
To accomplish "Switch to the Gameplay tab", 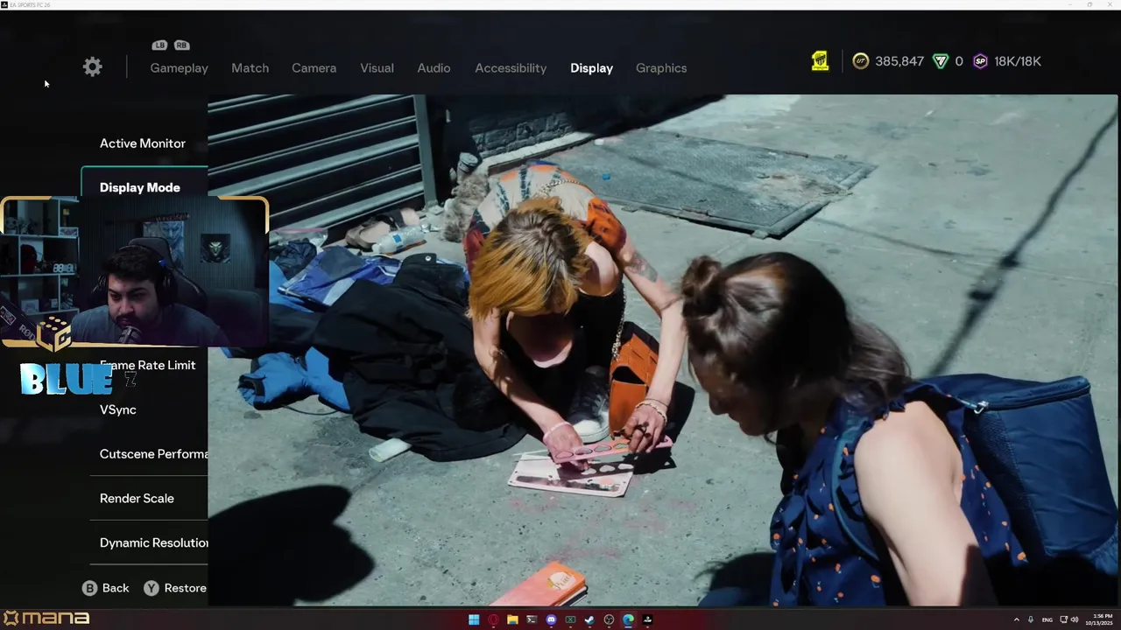I will pyautogui.click(x=179, y=68).
